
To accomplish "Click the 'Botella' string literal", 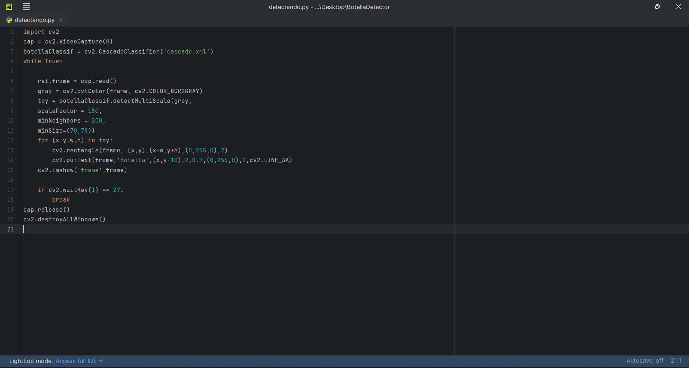I will [x=133, y=160].
